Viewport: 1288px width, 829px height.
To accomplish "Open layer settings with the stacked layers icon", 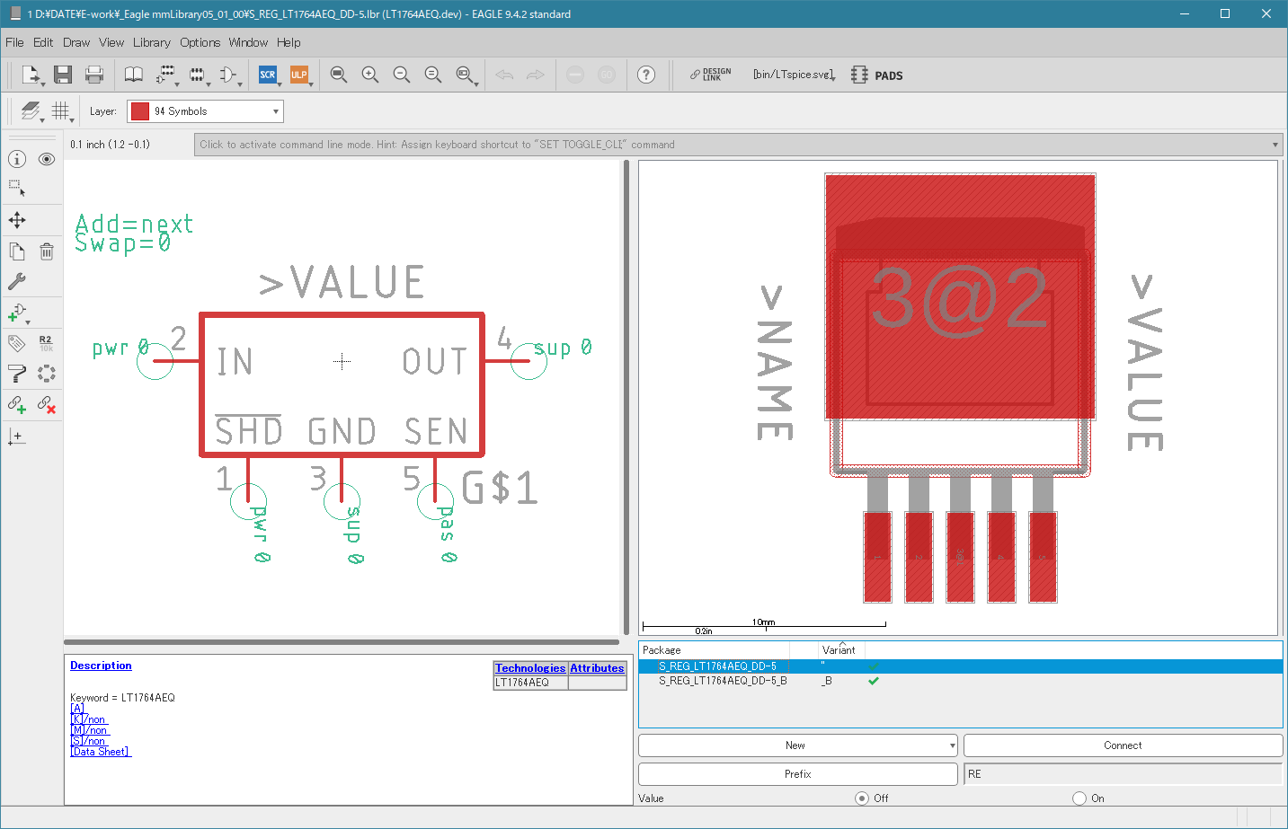I will [31, 110].
